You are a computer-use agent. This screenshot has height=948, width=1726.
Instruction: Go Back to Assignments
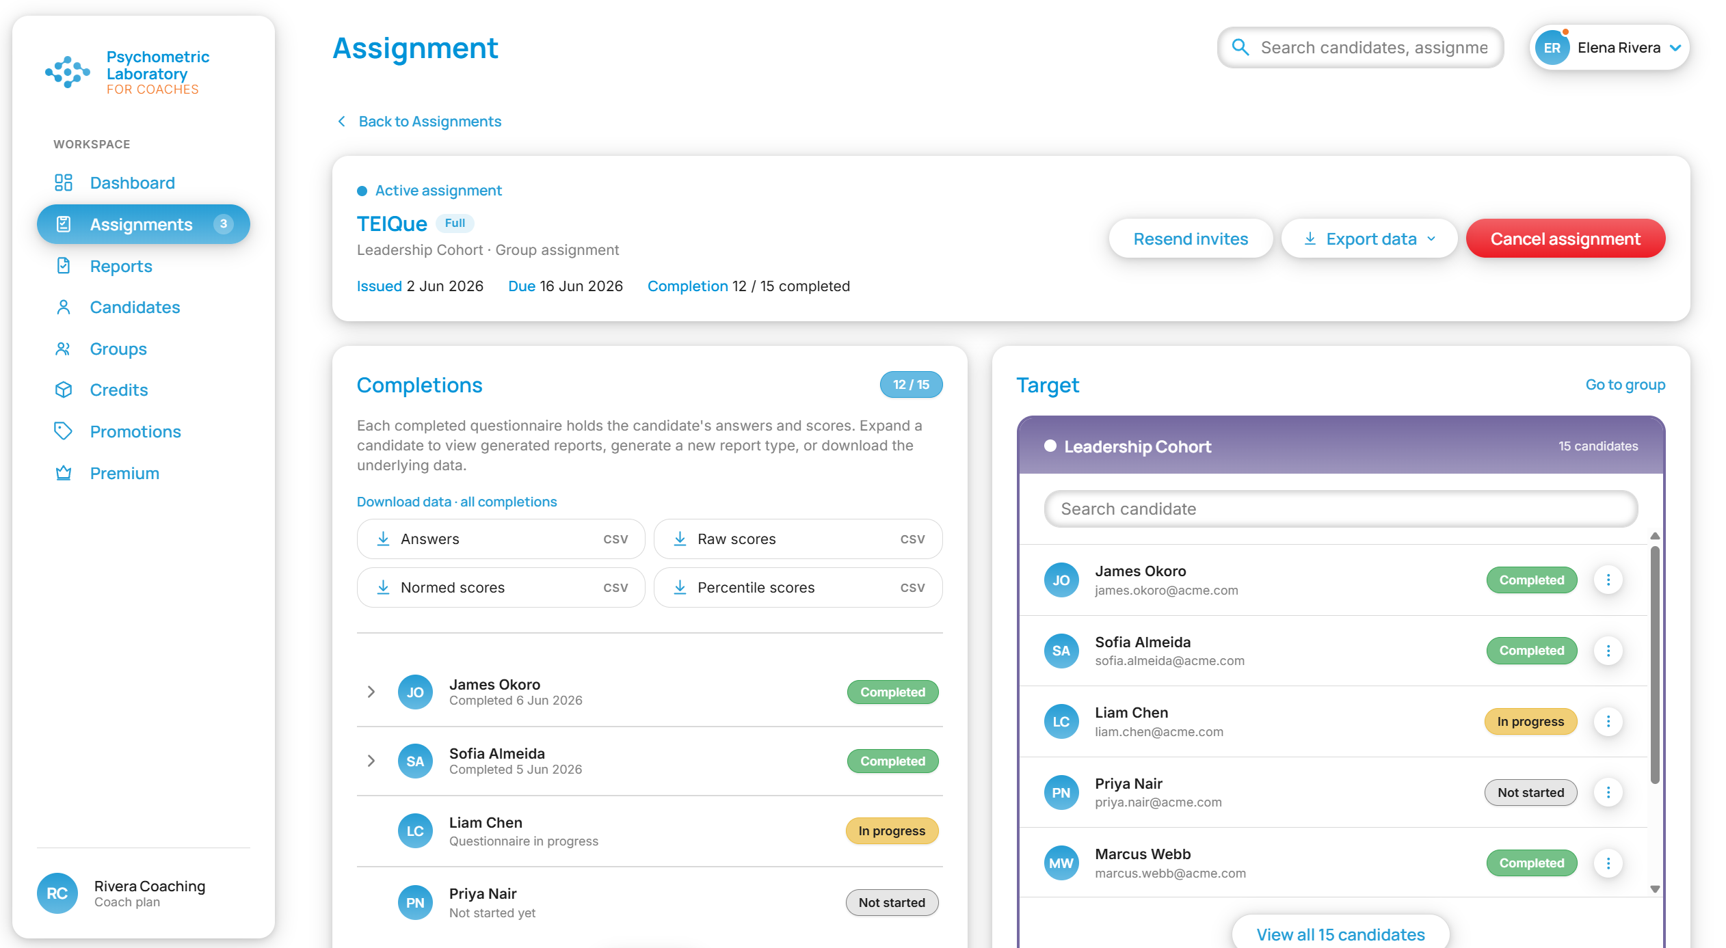(429, 121)
